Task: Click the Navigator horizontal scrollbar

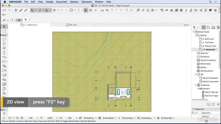Action: [200, 100]
